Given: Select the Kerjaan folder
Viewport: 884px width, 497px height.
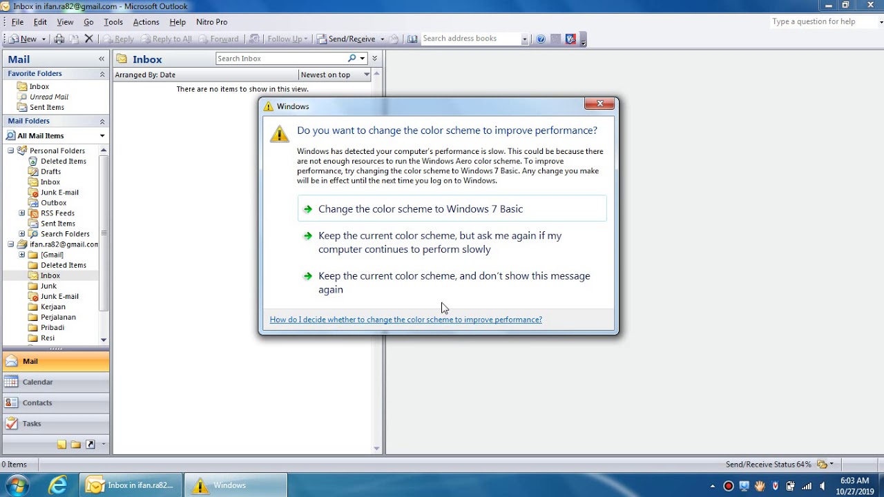Looking at the screenshot, I should click(53, 306).
